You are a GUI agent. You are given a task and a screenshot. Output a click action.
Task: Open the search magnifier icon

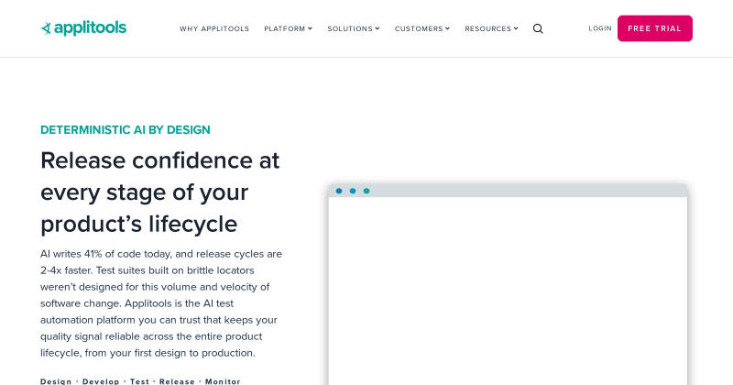(538, 28)
